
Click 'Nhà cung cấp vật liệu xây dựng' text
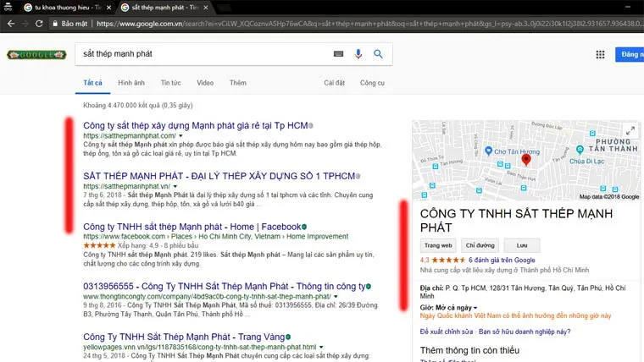(x=504, y=270)
